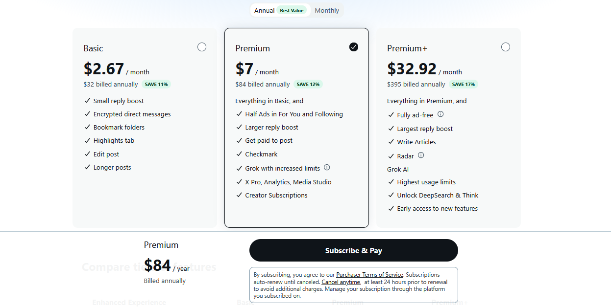Click the Best Value badge
Image resolution: width=611 pixels, height=307 pixels.
coord(292,10)
